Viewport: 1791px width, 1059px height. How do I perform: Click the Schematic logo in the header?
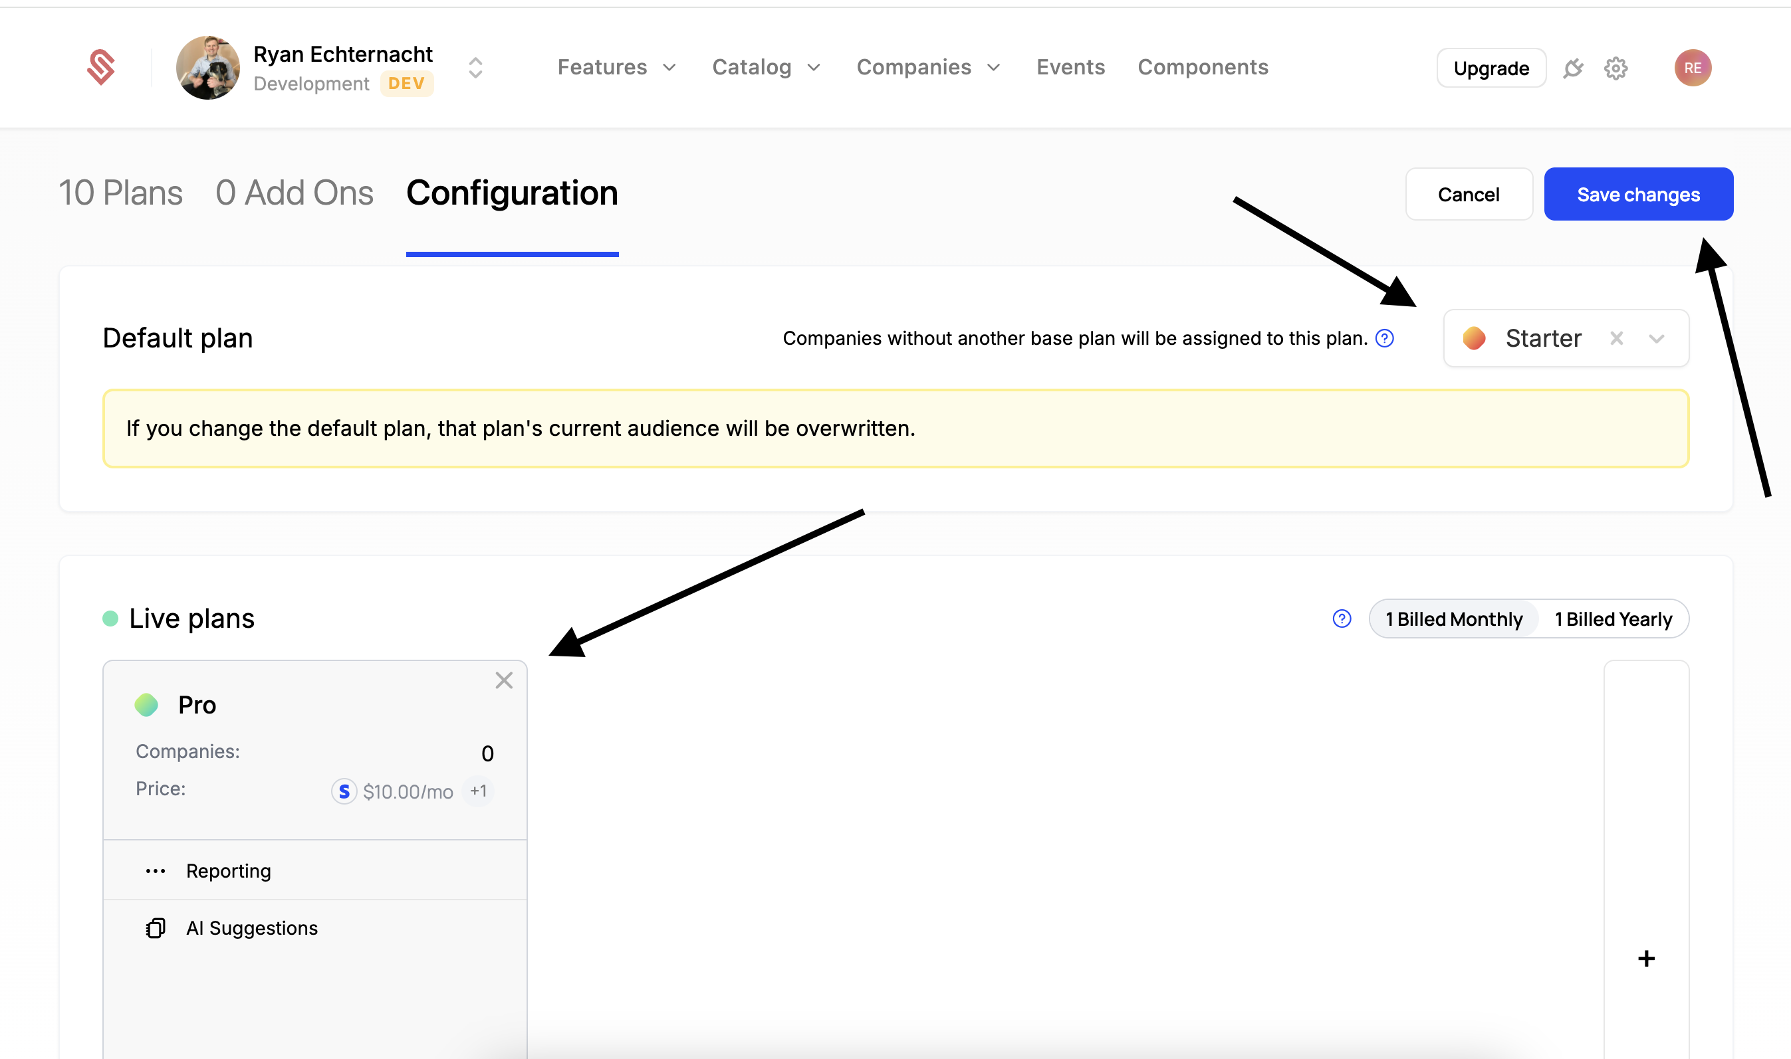click(x=102, y=66)
